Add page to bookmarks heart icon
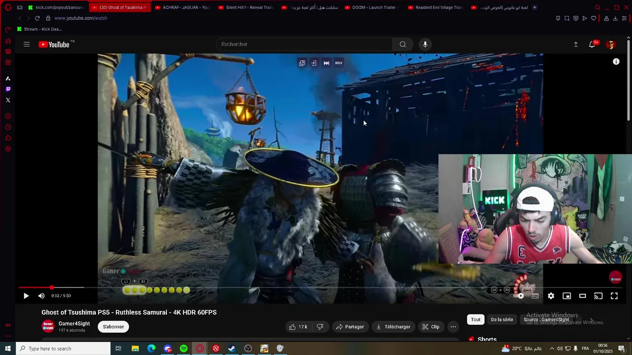Image resolution: width=632 pixels, height=355 pixels. click(x=593, y=18)
